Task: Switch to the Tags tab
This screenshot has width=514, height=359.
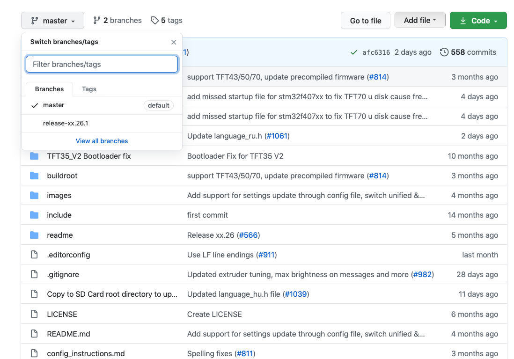Action: pos(89,89)
